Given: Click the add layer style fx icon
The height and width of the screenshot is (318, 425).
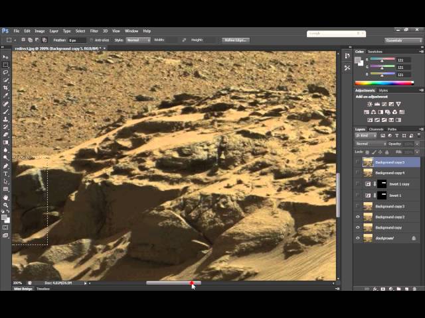Looking at the screenshot, I should (375, 289).
